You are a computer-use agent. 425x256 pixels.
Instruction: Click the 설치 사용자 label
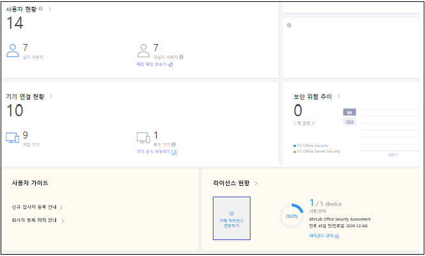click(x=33, y=57)
